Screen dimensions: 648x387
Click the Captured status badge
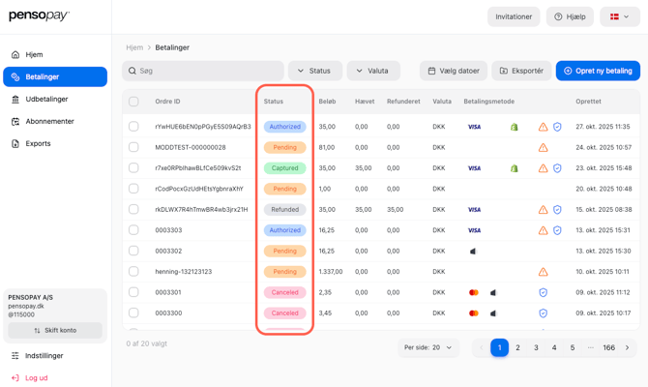pos(284,168)
